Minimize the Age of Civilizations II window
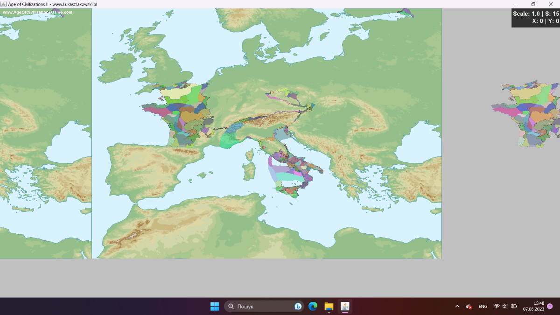The height and width of the screenshot is (315, 560). tap(517, 4)
